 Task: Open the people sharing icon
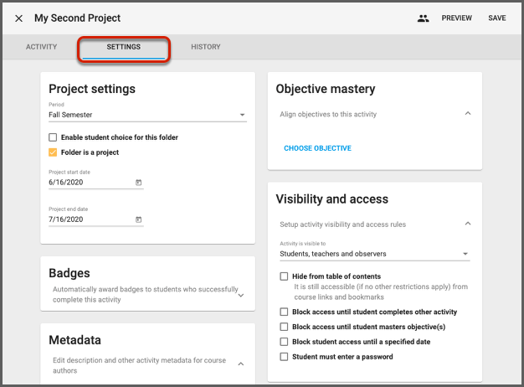(x=423, y=18)
